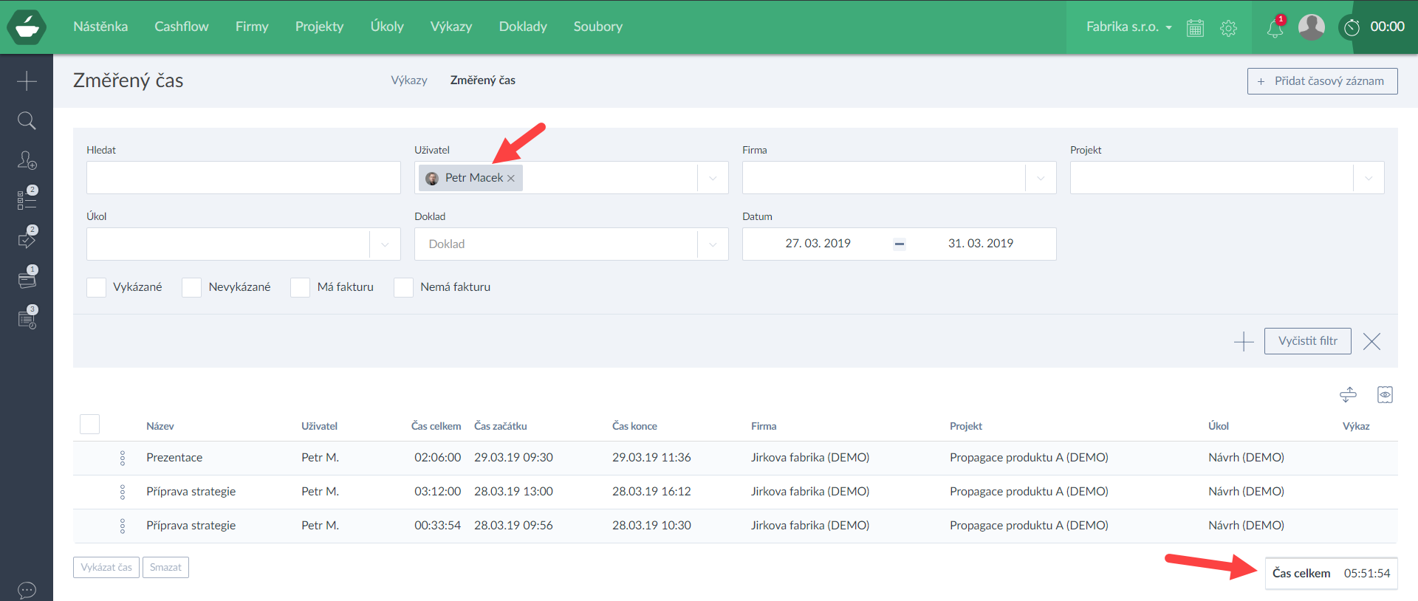Expand the Firma dropdown
This screenshot has height=601, width=1418.
pos(1041,178)
